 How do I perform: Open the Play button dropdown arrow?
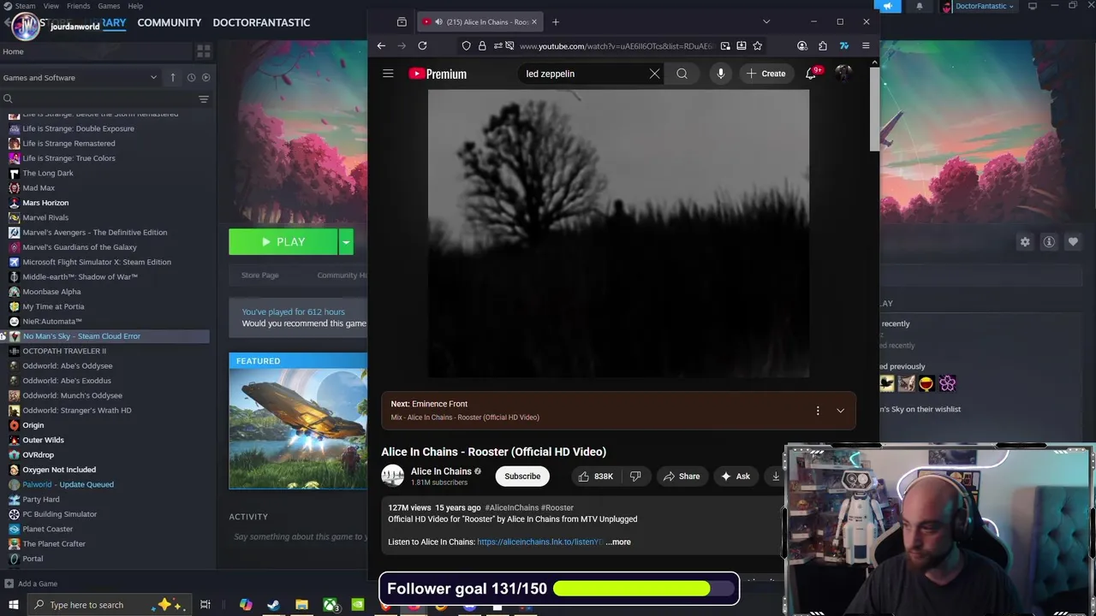click(x=346, y=242)
